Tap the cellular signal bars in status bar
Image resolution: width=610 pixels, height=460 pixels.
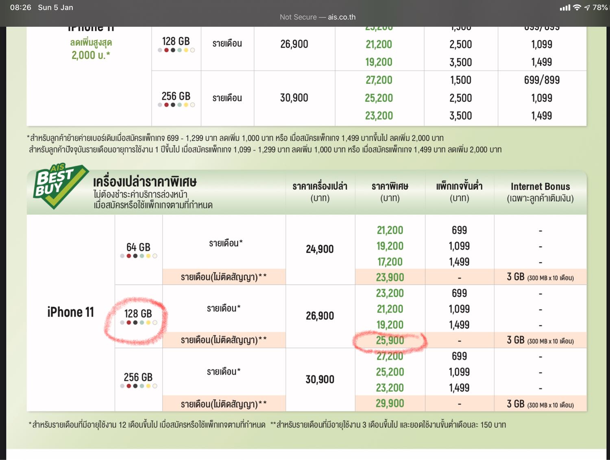pyautogui.click(x=564, y=8)
